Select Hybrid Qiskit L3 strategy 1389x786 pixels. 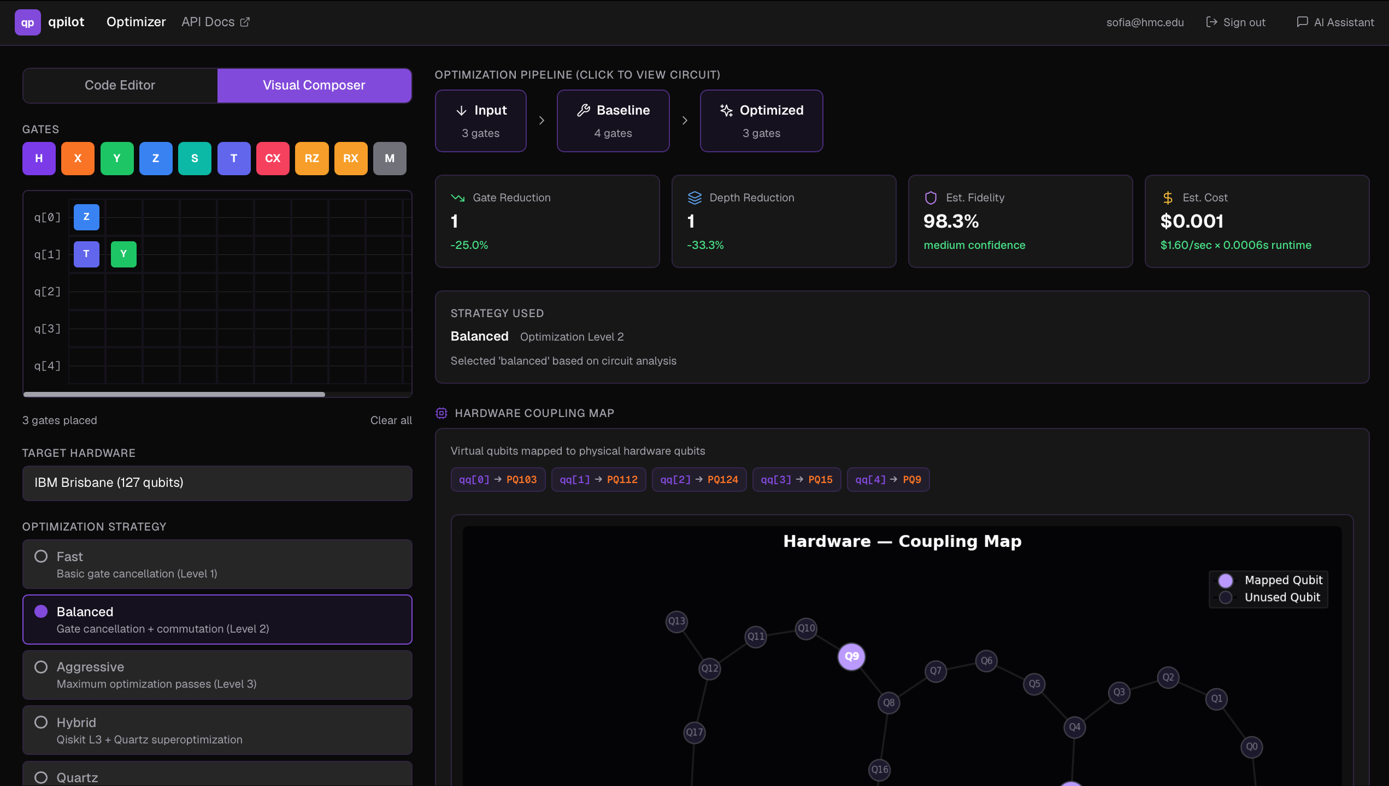[217, 730]
